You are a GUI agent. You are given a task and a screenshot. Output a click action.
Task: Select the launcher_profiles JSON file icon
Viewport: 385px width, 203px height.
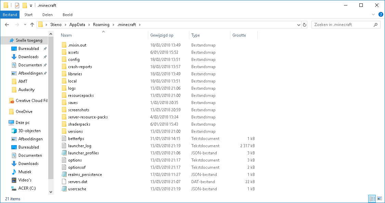click(x=64, y=153)
